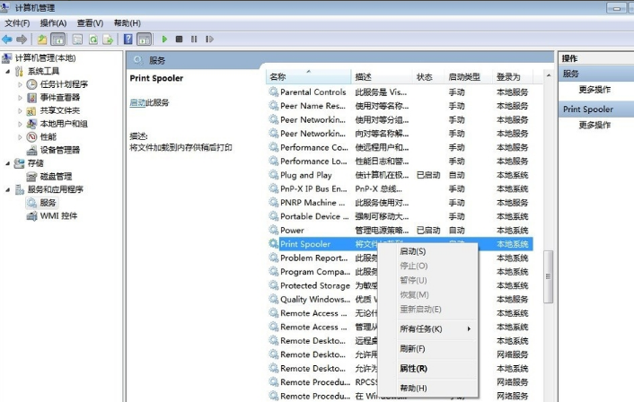Image resolution: width=634 pixels, height=402 pixels.
Task: Choose 属性(R) in the context menu
Action: [x=413, y=368]
